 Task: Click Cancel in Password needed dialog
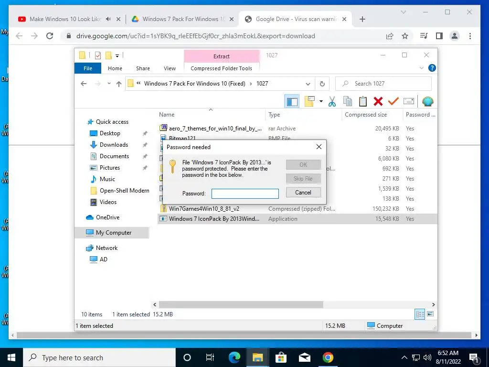coord(303,193)
